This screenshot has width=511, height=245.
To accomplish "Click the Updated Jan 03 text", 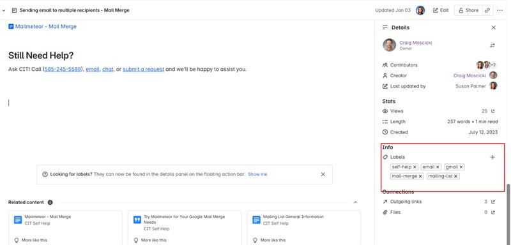I will [393, 10].
